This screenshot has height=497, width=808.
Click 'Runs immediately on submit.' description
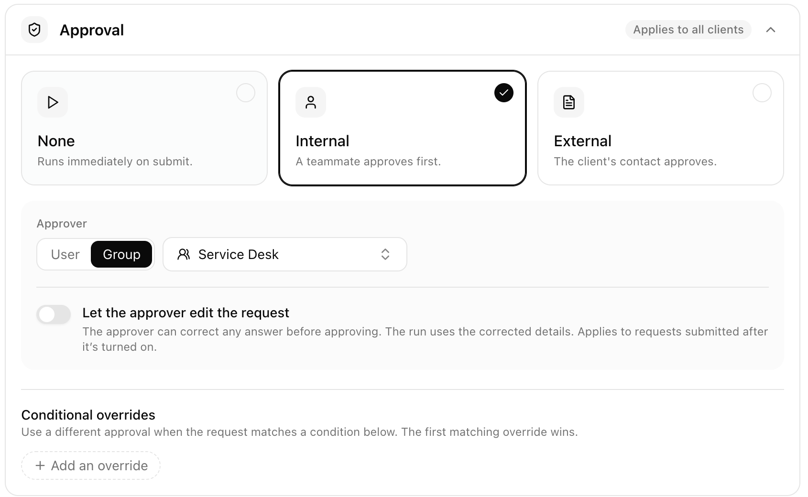click(x=115, y=162)
